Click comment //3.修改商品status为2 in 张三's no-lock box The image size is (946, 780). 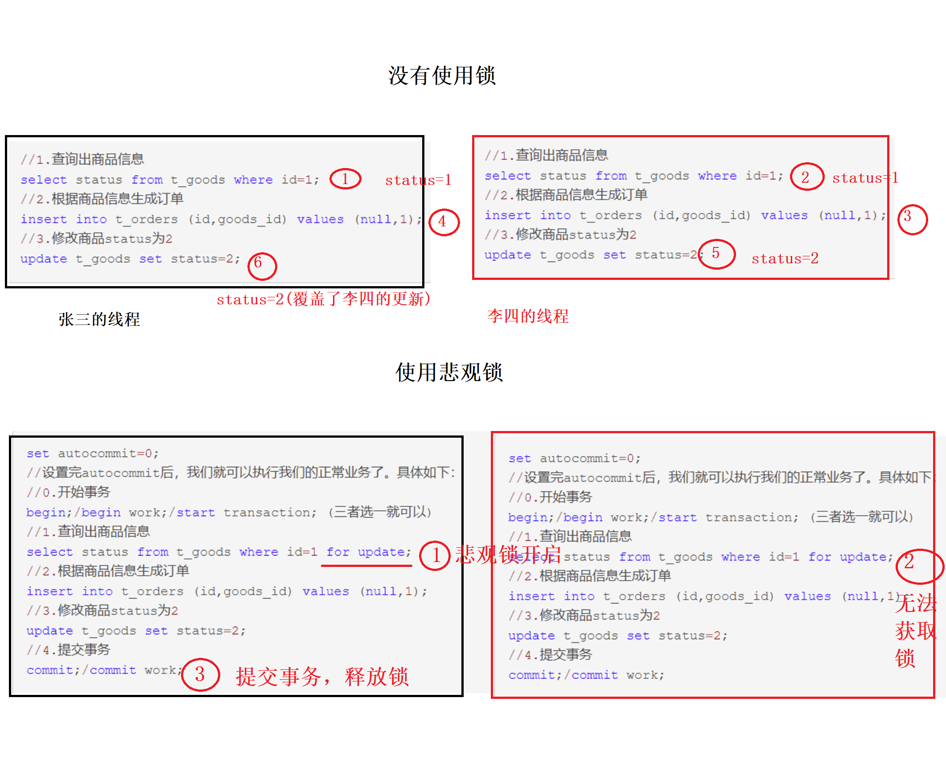point(96,238)
